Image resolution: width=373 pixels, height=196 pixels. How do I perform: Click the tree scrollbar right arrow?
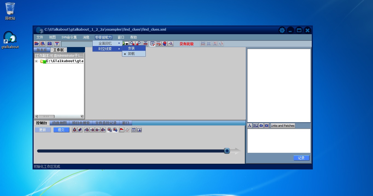(82, 116)
